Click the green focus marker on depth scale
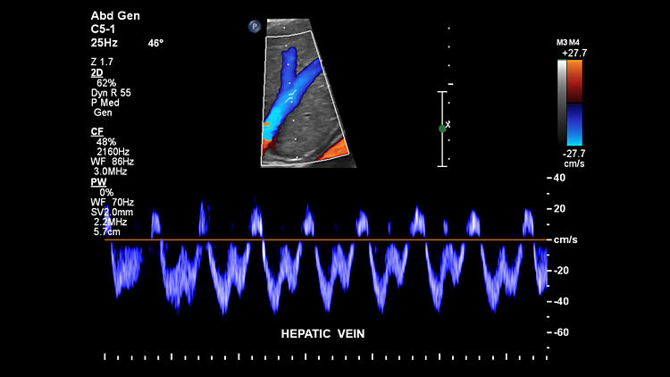The image size is (670, 377). click(x=442, y=129)
